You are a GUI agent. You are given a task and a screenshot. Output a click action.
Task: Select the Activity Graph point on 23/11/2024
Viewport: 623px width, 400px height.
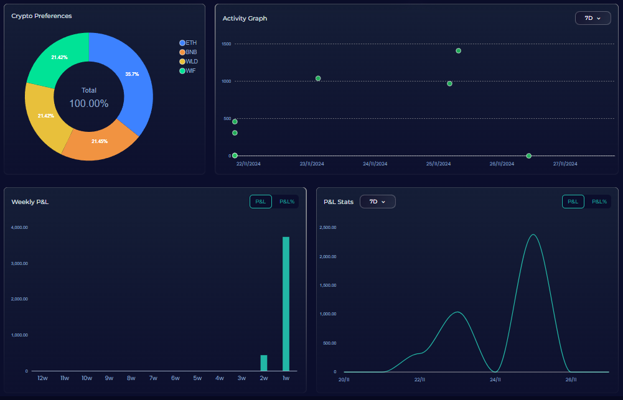click(x=318, y=78)
